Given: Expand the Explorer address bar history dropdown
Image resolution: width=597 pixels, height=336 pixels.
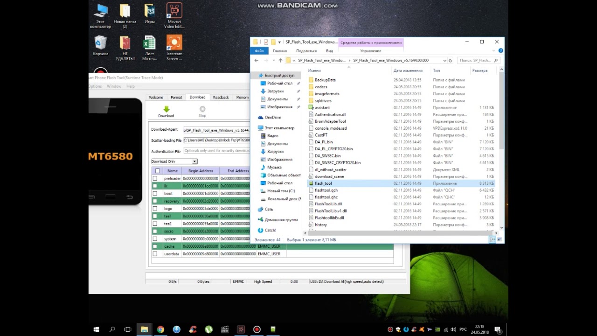Looking at the screenshot, I should tap(444, 60).
